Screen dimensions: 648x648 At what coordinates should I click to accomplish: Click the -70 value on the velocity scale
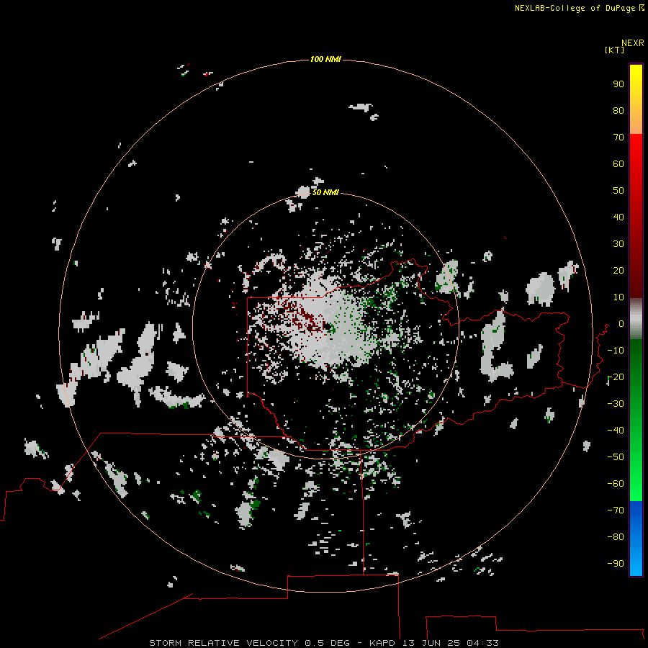[616, 510]
